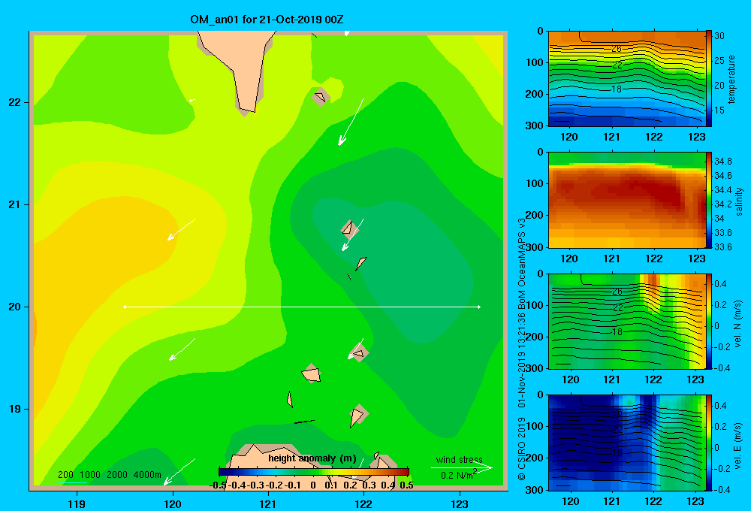Screen dimensions: 751x511
Task: Click the '34.8' tick on the salinity color bar
Action: pyautogui.click(x=722, y=161)
